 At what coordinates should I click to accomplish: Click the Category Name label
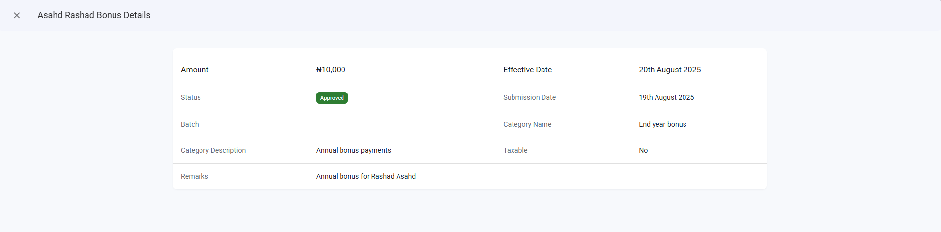pyautogui.click(x=527, y=125)
